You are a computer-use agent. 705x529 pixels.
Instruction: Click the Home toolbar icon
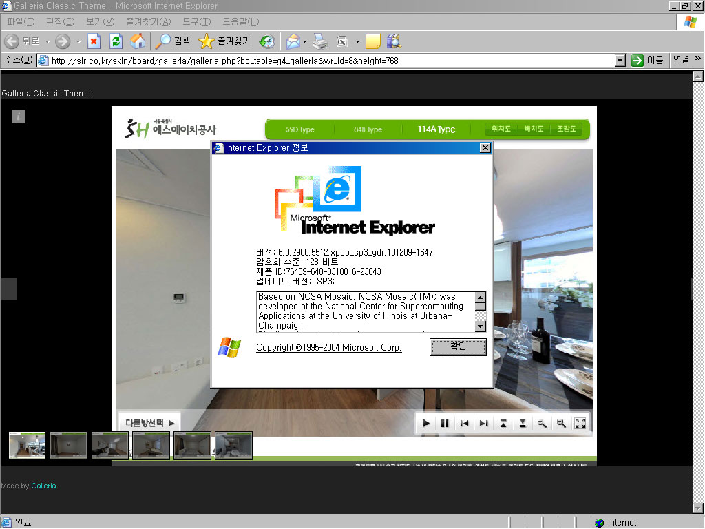click(x=138, y=41)
